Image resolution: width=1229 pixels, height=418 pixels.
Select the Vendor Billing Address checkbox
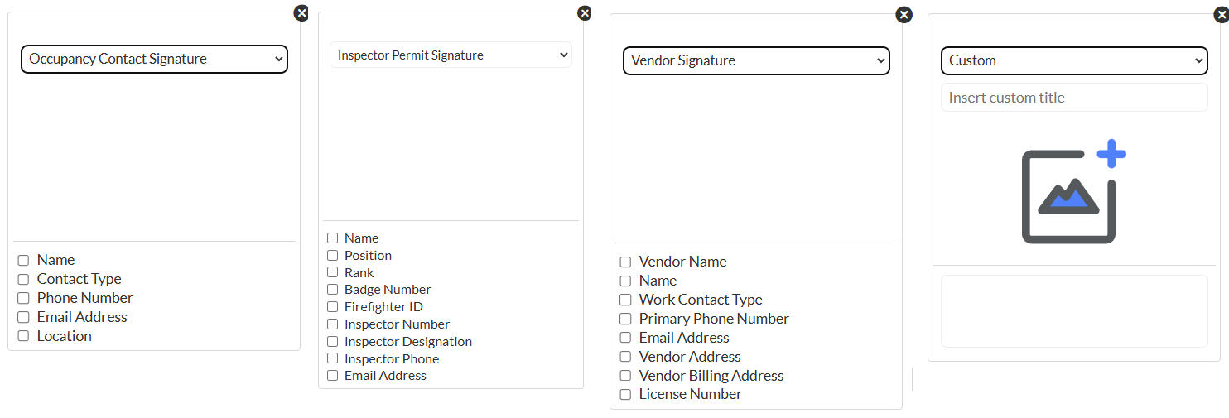click(625, 376)
